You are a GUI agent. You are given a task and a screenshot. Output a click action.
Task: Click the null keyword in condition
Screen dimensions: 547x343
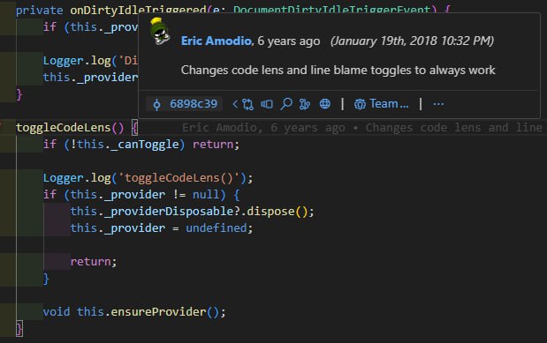(x=206, y=194)
